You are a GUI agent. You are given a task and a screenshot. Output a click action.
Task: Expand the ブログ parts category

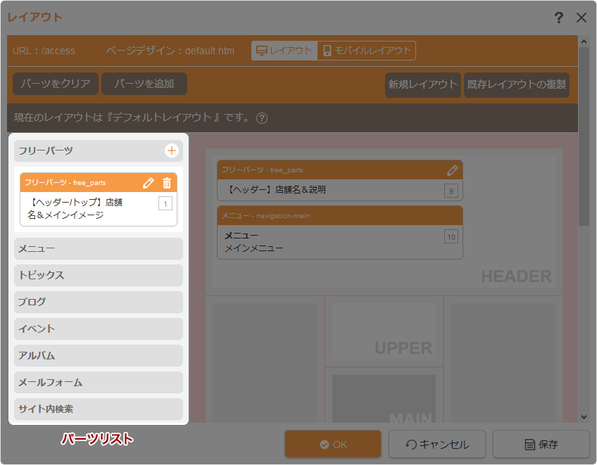[x=98, y=302]
